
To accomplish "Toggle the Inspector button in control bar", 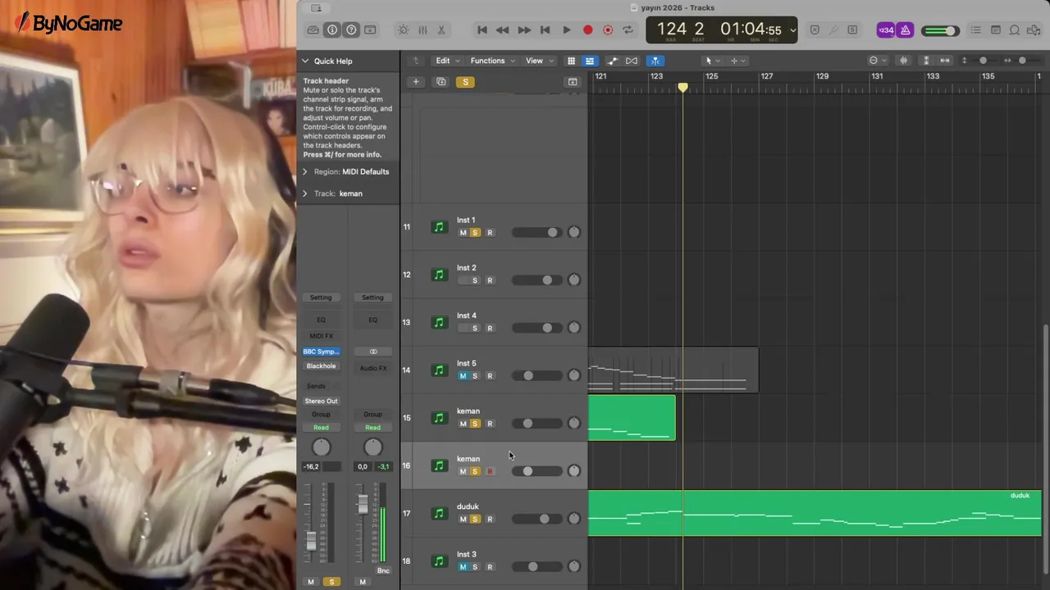I will point(332,29).
